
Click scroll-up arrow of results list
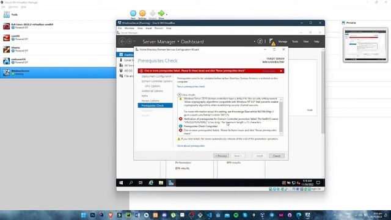[x=281, y=100]
